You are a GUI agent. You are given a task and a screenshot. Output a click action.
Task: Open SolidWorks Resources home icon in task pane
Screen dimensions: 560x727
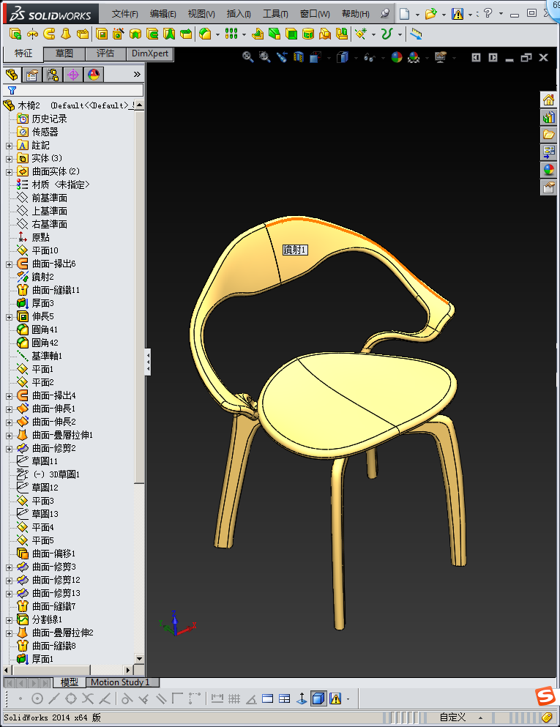pos(548,100)
